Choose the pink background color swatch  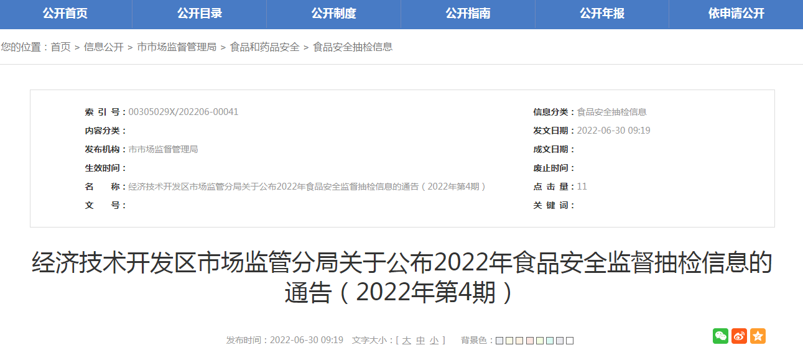coord(529,341)
